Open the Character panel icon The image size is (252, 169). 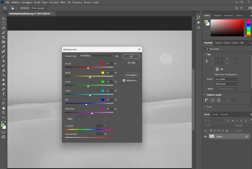point(199,28)
